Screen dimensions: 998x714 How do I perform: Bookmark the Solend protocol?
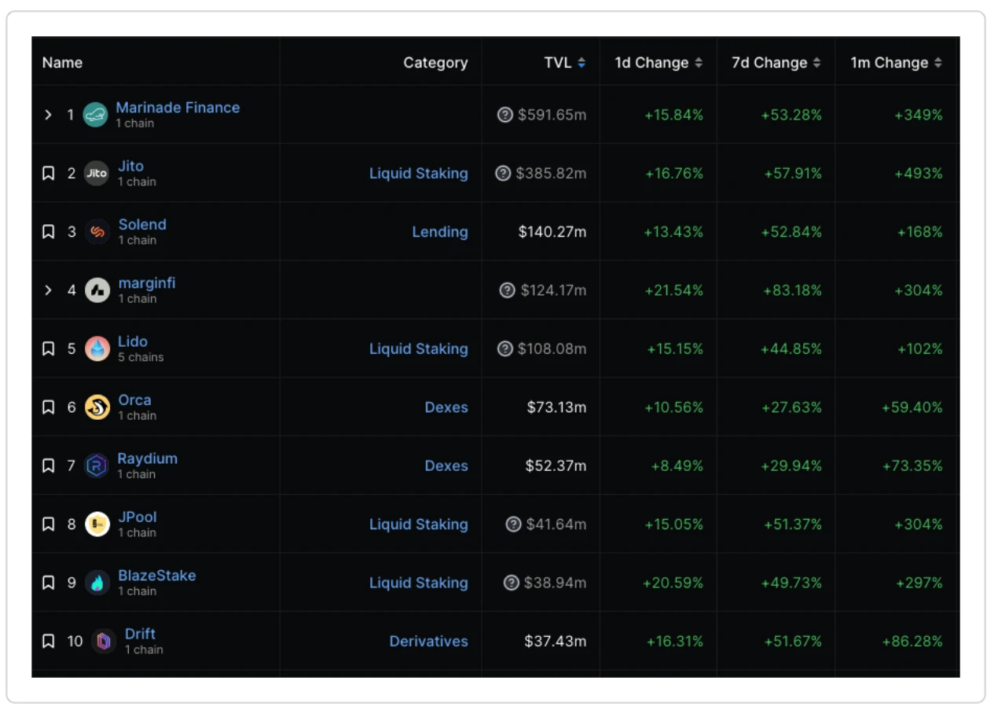48,232
